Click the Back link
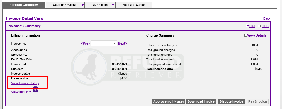 pos(267,18)
